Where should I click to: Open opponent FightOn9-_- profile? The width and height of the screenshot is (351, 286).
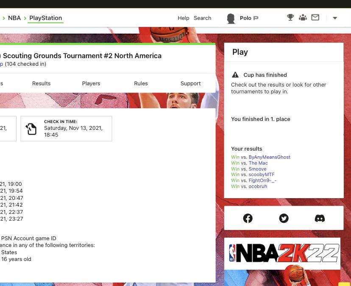pos(262,180)
